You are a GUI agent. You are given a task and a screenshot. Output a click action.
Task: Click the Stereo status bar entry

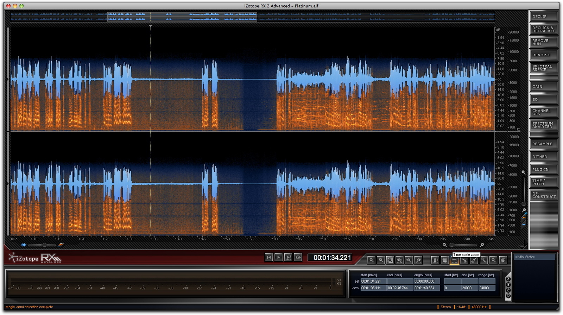(445, 307)
